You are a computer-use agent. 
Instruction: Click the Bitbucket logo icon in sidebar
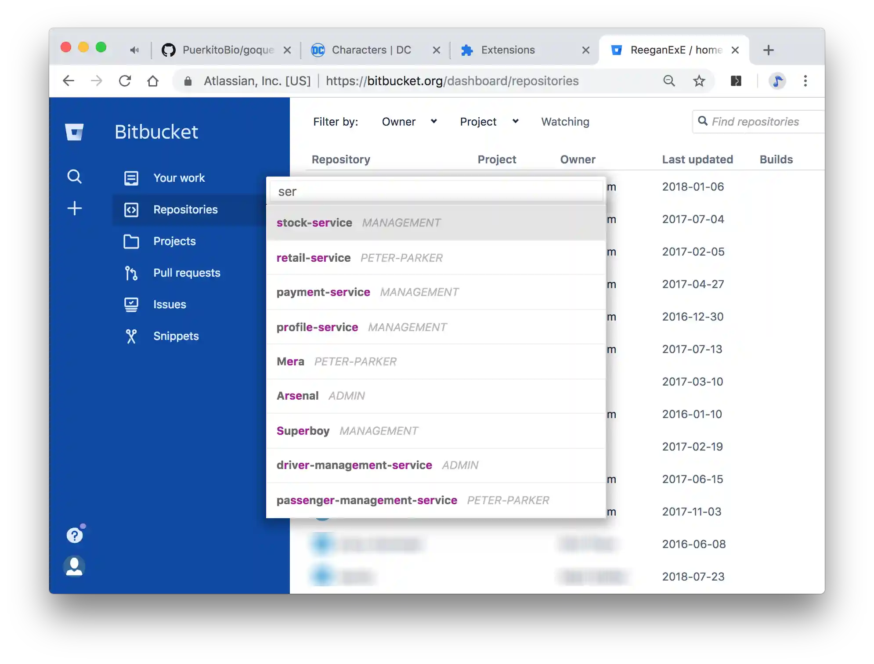(x=74, y=132)
